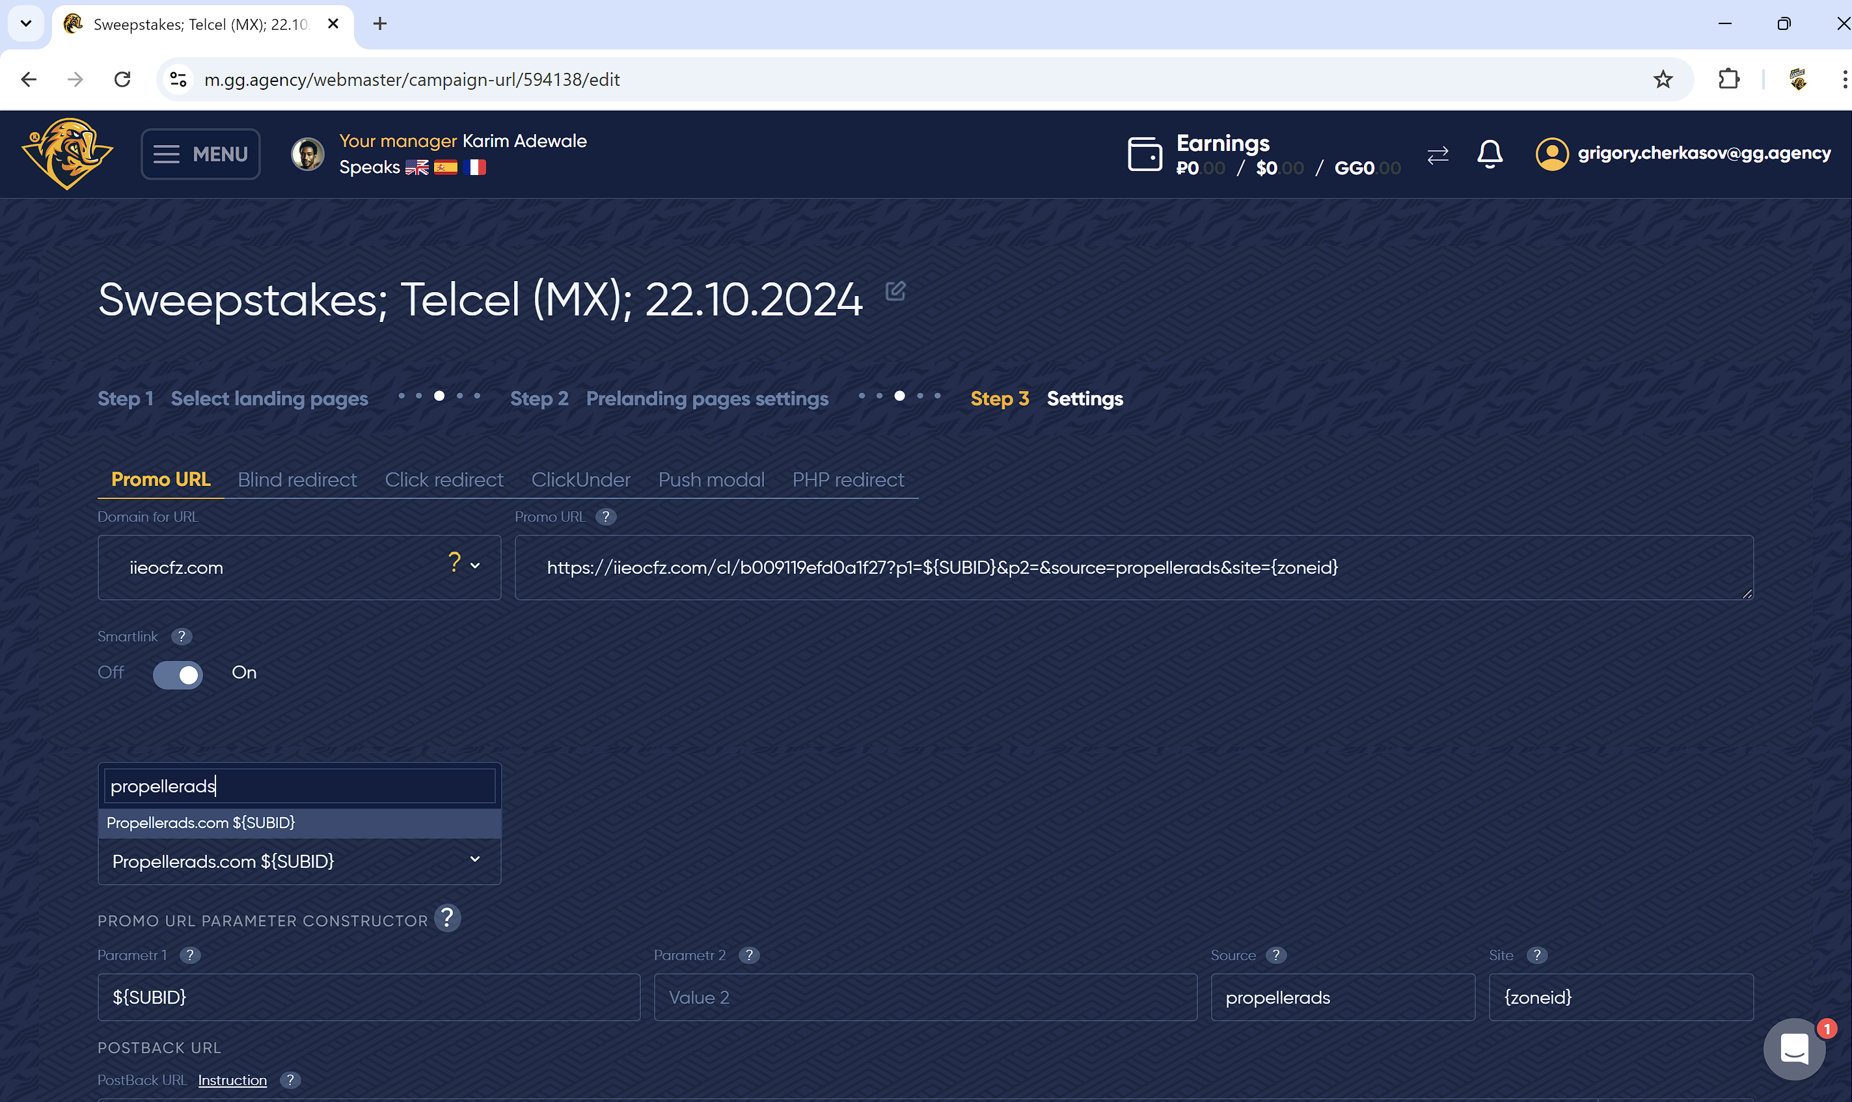Screen dimensions: 1852x1102
Task: Click the Site help icon
Action: (1536, 955)
